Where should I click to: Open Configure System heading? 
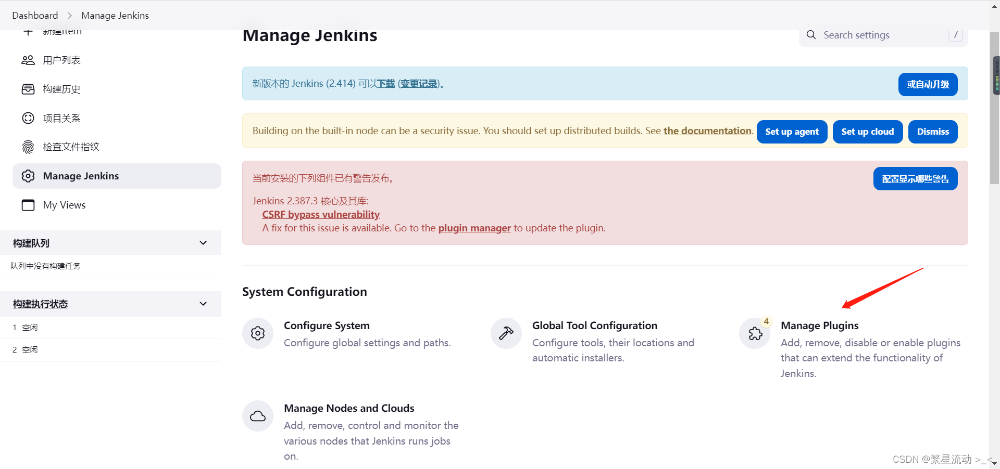point(327,325)
